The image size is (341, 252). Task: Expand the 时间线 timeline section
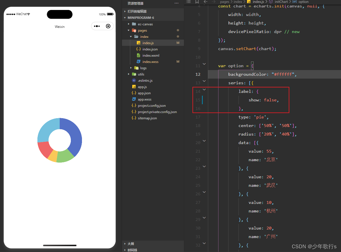pyautogui.click(x=125, y=250)
